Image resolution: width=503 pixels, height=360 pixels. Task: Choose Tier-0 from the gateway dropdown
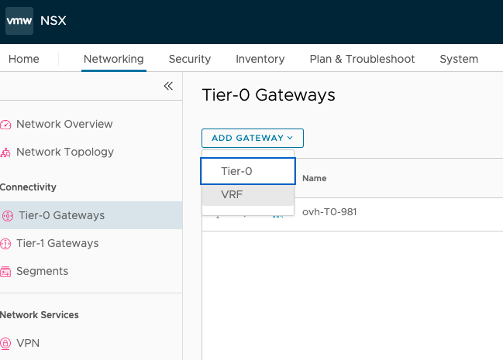click(x=248, y=172)
